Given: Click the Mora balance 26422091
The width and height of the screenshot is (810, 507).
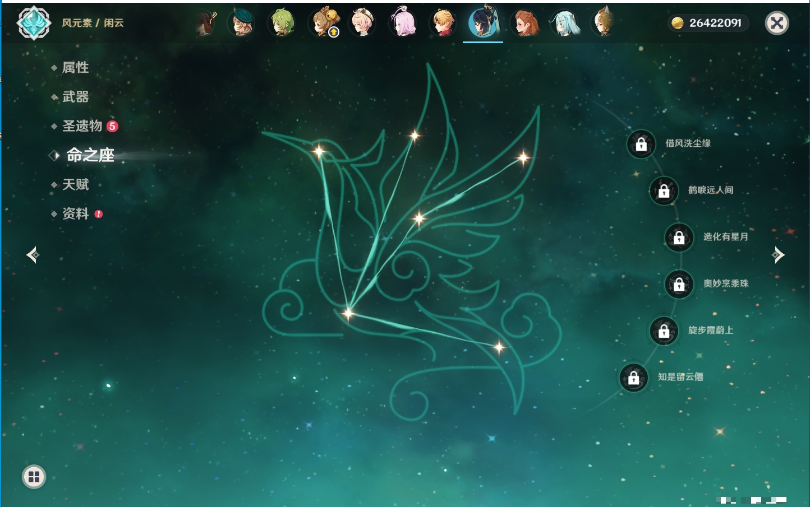Looking at the screenshot, I should 715,23.
